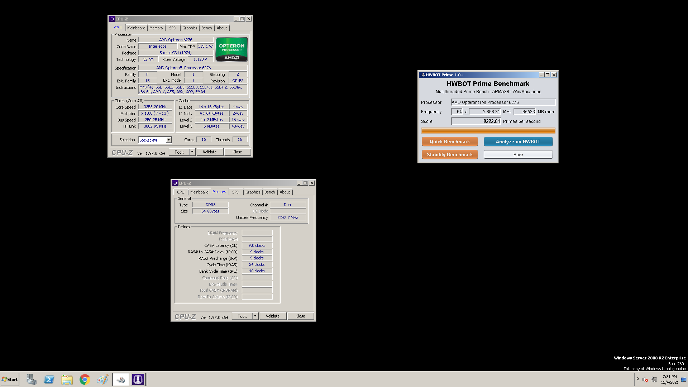Viewport: 688px width, 387px height.
Task: Click Analyze on HWBOT button
Action: click(x=518, y=142)
